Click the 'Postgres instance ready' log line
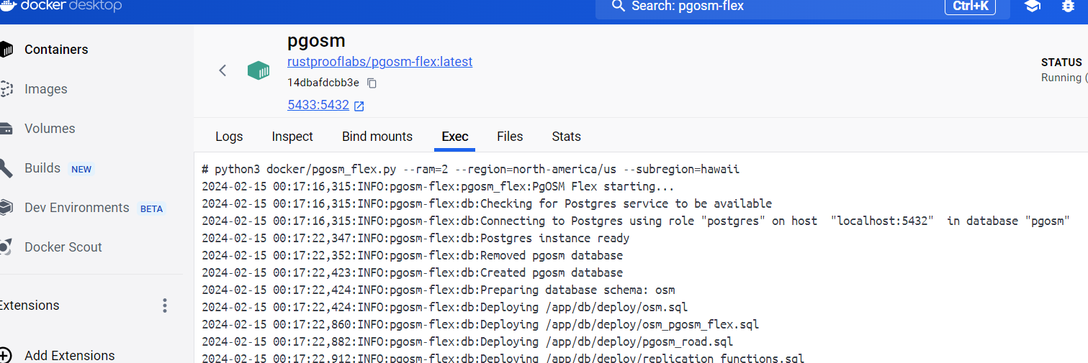The width and height of the screenshot is (1088, 363). 415,239
